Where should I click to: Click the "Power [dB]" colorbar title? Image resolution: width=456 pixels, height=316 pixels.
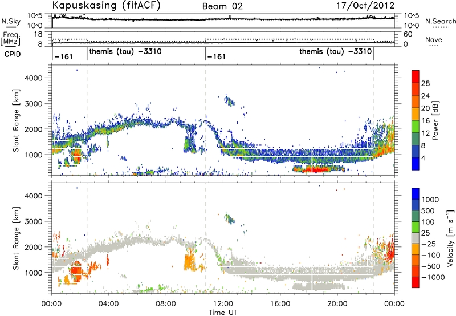coord(435,120)
